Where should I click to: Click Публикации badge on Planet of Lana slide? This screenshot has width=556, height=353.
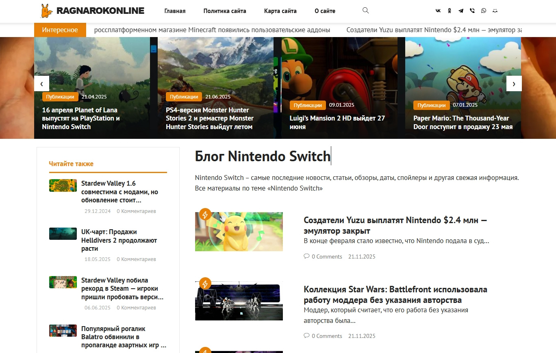click(60, 97)
